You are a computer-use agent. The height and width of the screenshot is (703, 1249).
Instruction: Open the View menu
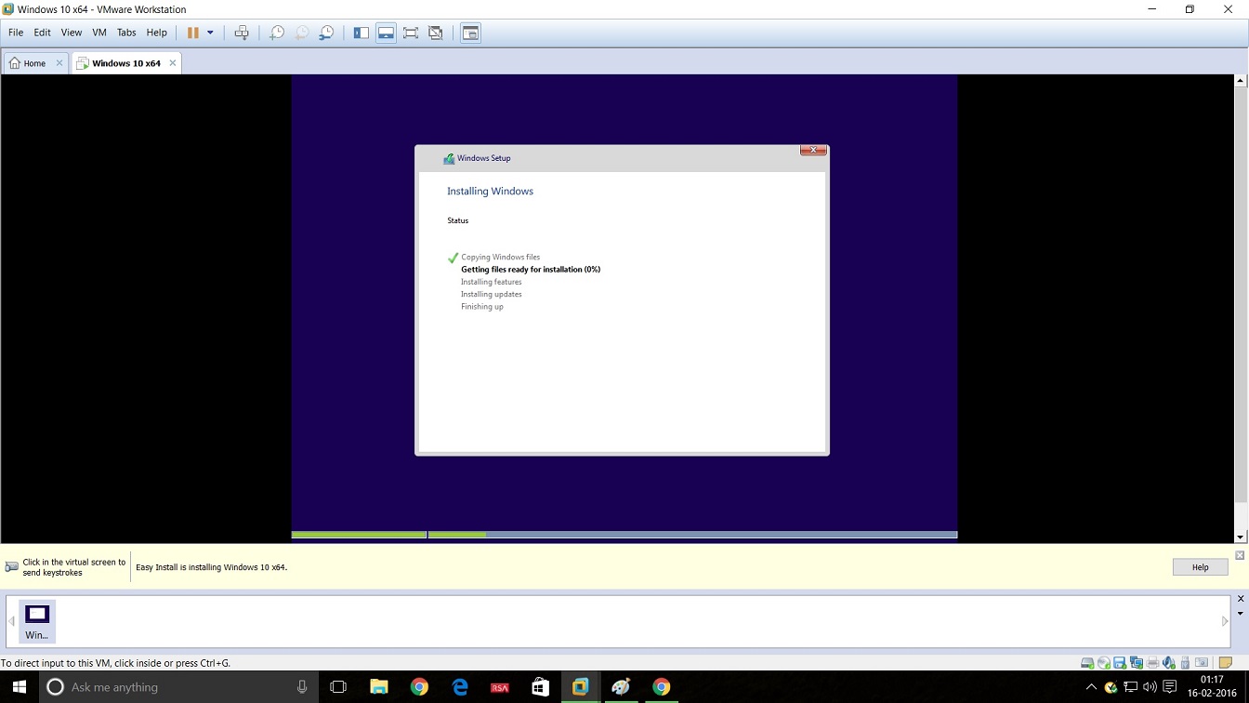[72, 33]
